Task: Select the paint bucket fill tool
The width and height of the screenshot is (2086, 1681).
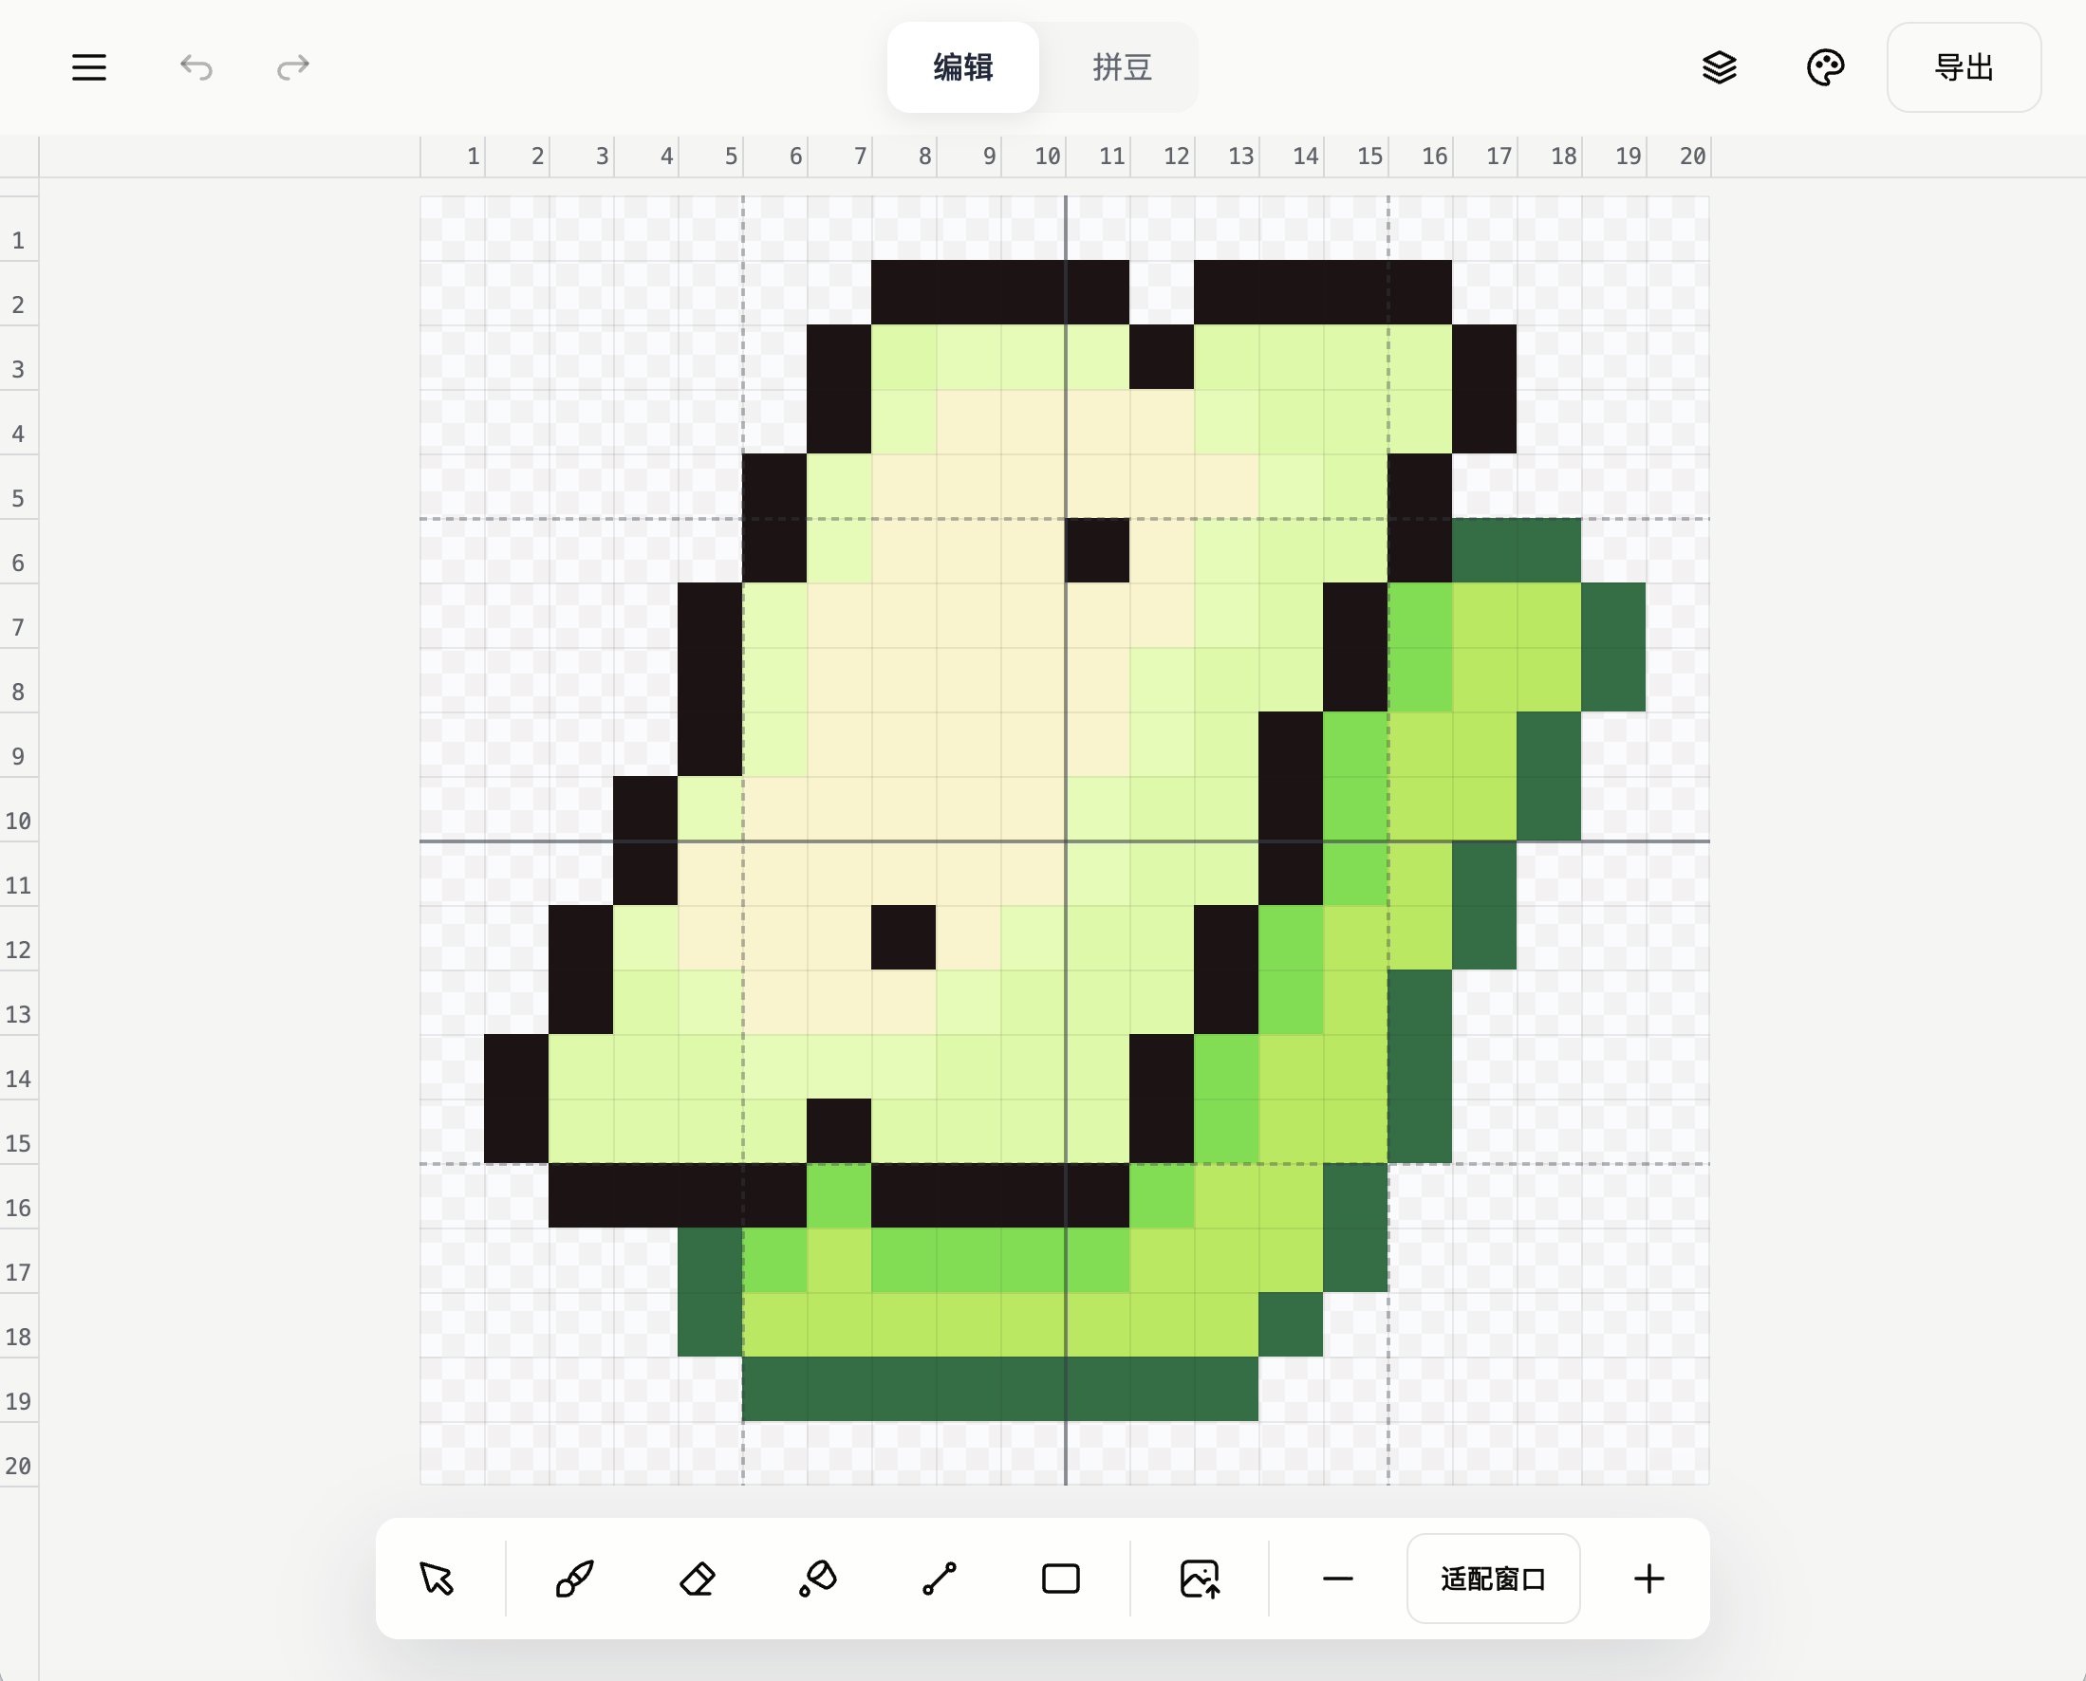Action: point(818,1579)
